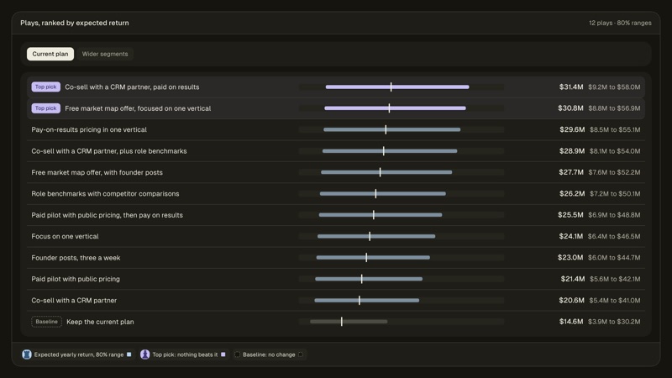Select Role benchmarks with competitor comparisons row
Image resolution: width=672 pixels, height=378 pixels.
335,194
